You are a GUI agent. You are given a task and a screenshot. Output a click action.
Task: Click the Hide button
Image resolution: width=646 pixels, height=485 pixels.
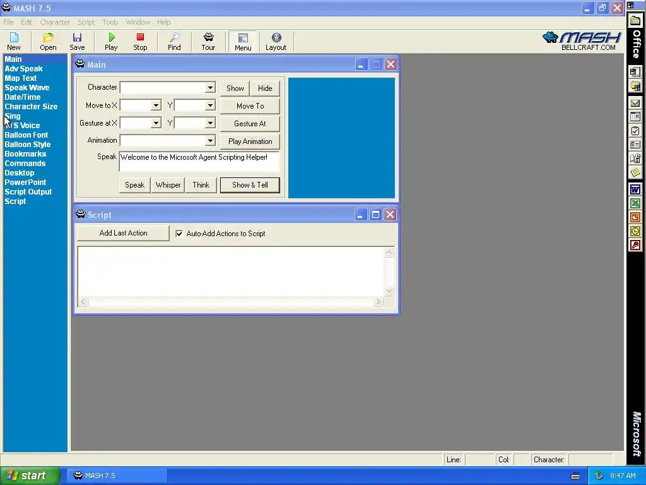pos(265,88)
